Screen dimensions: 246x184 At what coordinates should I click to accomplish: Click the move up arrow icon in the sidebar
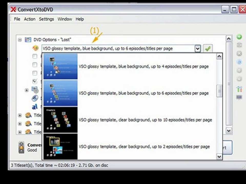tap(239, 71)
